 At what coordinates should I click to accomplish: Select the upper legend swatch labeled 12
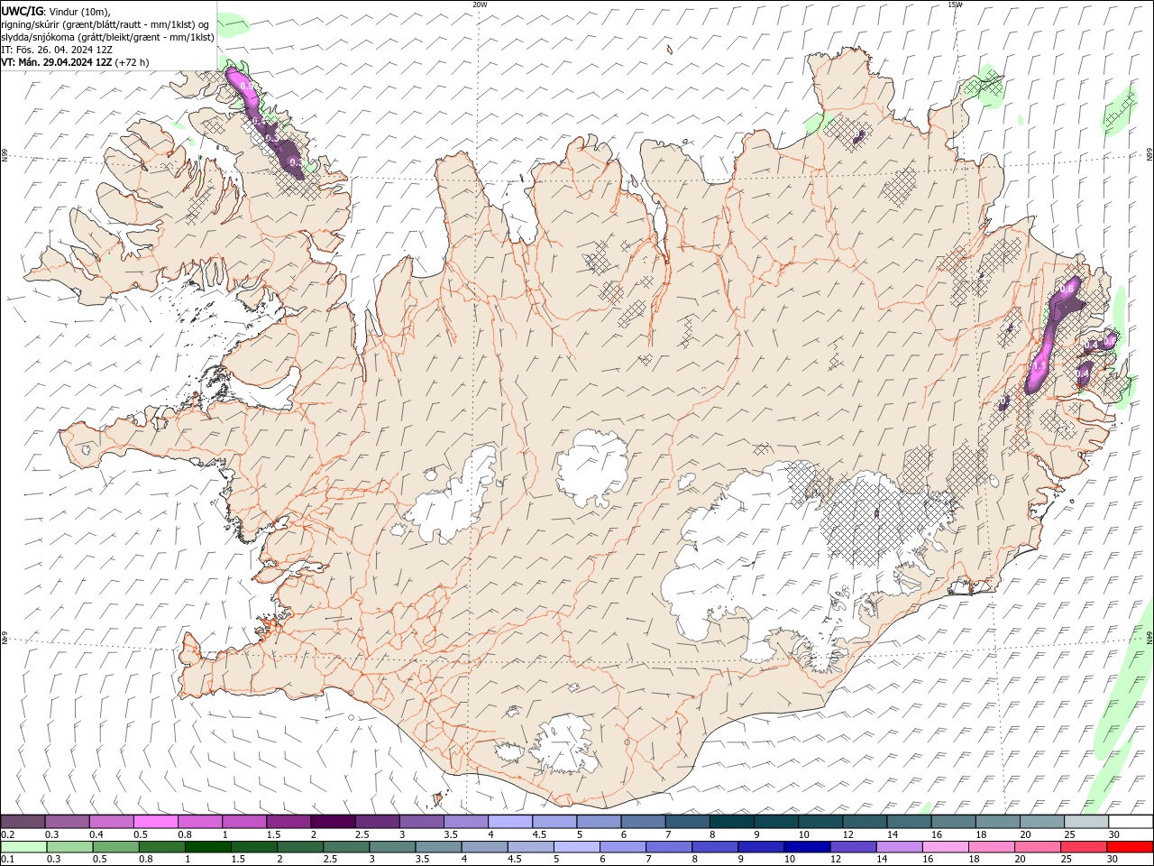(x=863, y=821)
